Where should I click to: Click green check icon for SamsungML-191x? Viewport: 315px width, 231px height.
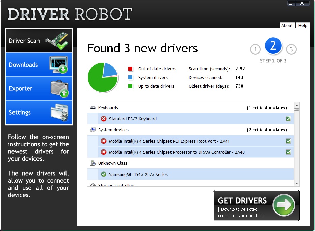104,175
